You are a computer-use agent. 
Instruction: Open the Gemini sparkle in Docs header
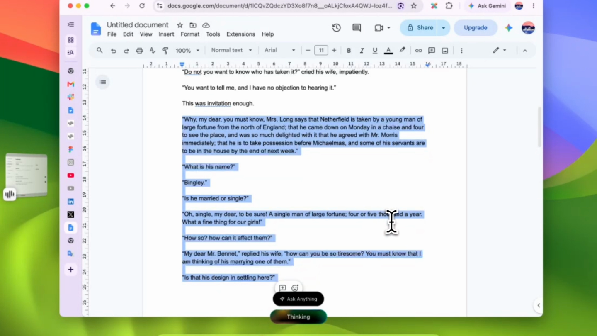pyautogui.click(x=509, y=28)
